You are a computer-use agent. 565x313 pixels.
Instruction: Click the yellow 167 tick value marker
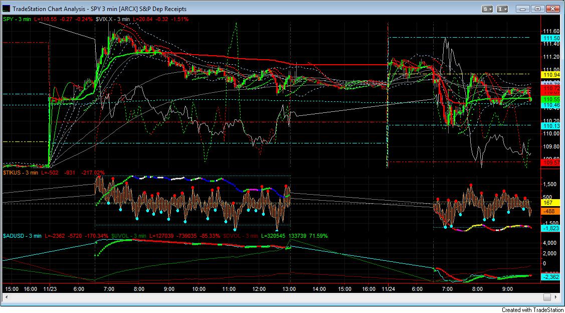[x=550, y=203]
